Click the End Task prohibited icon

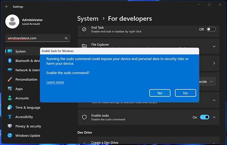[84, 29]
